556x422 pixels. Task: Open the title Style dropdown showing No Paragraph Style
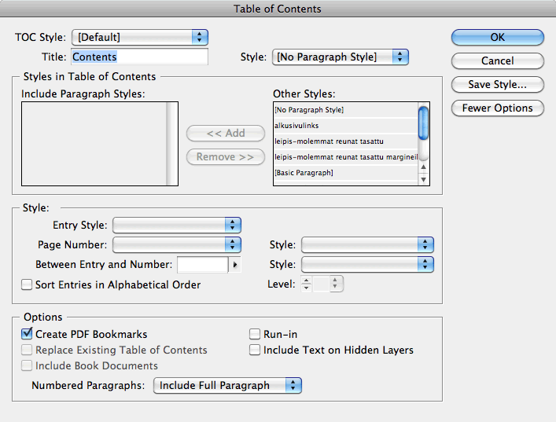pyautogui.click(x=341, y=57)
